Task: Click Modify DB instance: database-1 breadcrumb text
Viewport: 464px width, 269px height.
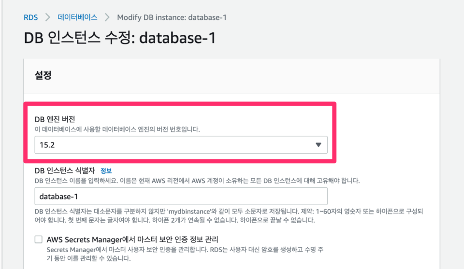Action: (172, 17)
